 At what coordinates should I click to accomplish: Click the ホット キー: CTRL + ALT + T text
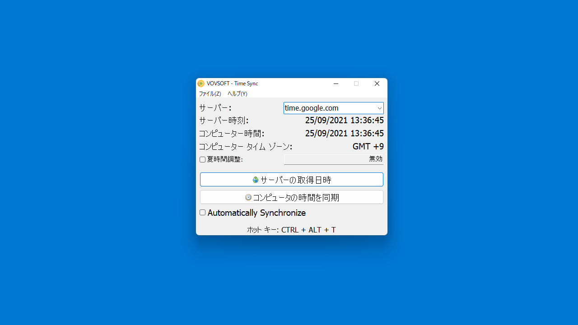point(292,230)
